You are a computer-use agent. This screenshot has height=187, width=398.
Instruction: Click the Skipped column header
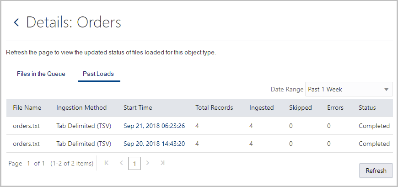coord(300,108)
